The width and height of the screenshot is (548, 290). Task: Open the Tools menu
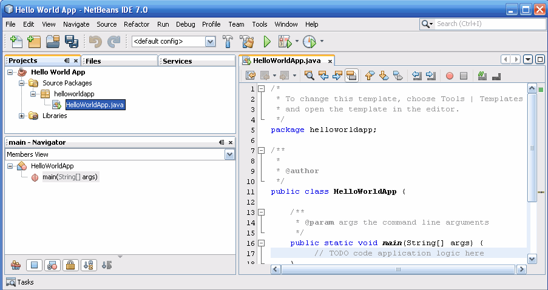pos(260,24)
